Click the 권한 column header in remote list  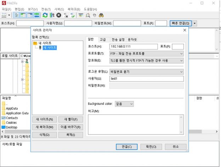[x=199, y=98]
